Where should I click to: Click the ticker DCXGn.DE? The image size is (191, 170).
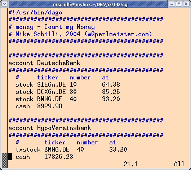click(x=52, y=92)
